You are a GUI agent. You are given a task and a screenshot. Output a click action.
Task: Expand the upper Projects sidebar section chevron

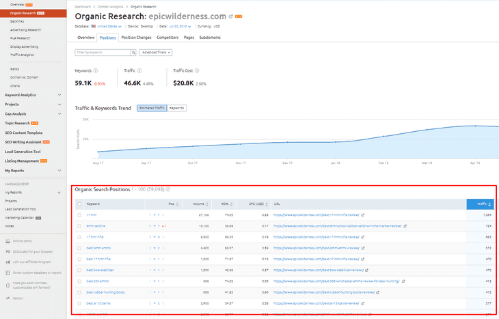tap(59, 105)
